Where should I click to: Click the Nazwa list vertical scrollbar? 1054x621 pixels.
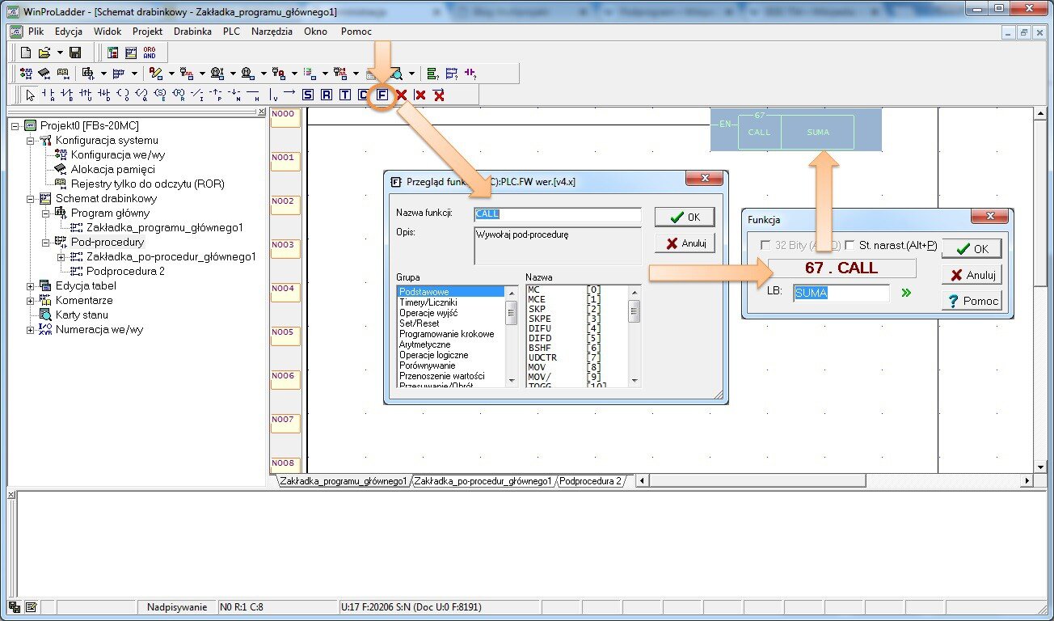point(635,335)
